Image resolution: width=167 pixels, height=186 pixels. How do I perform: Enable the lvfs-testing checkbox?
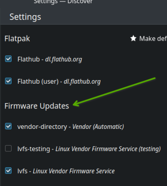coord(8,148)
